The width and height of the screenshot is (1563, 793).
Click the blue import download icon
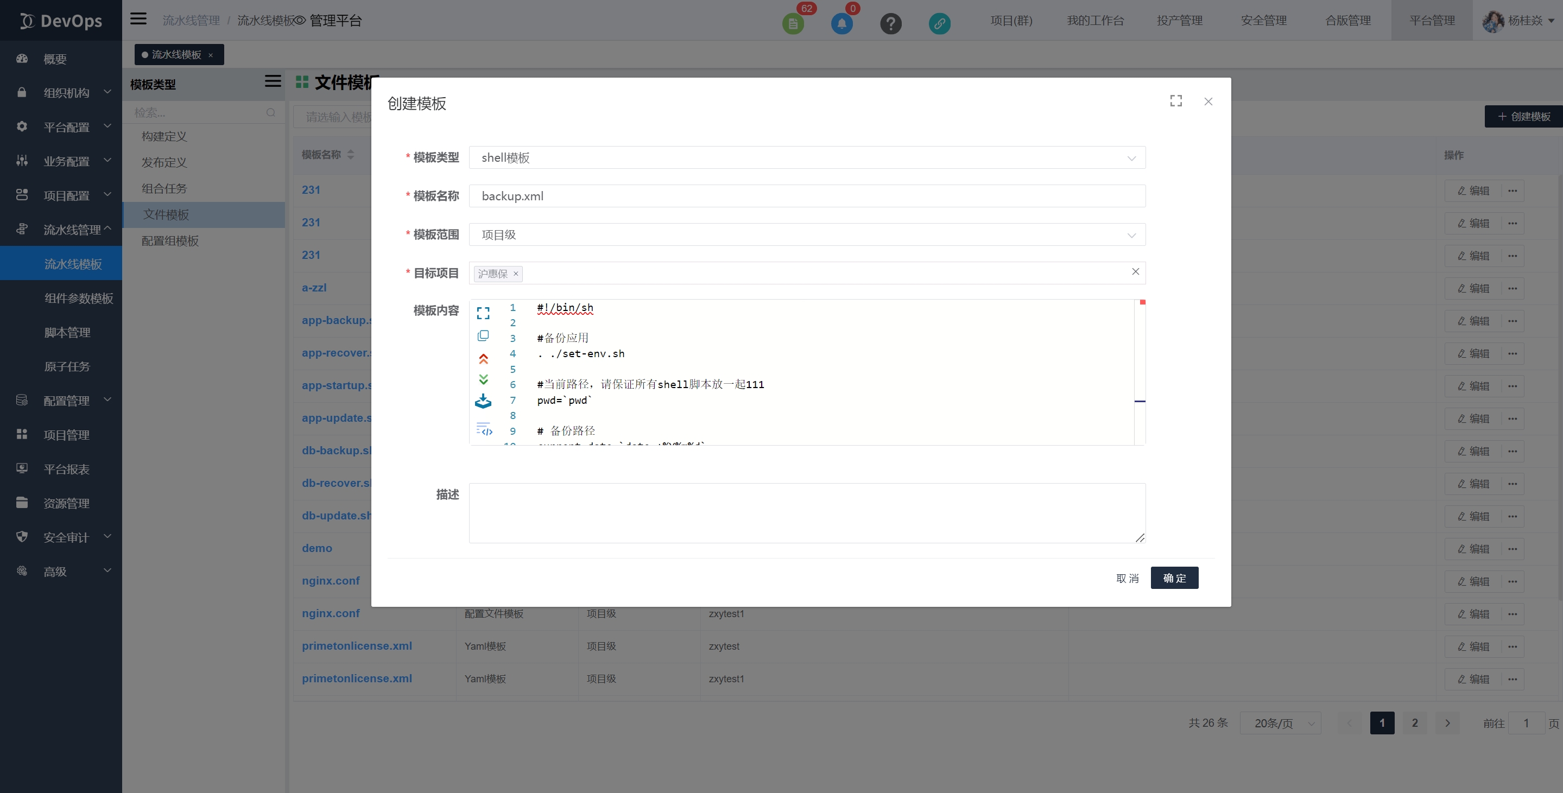(x=483, y=401)
